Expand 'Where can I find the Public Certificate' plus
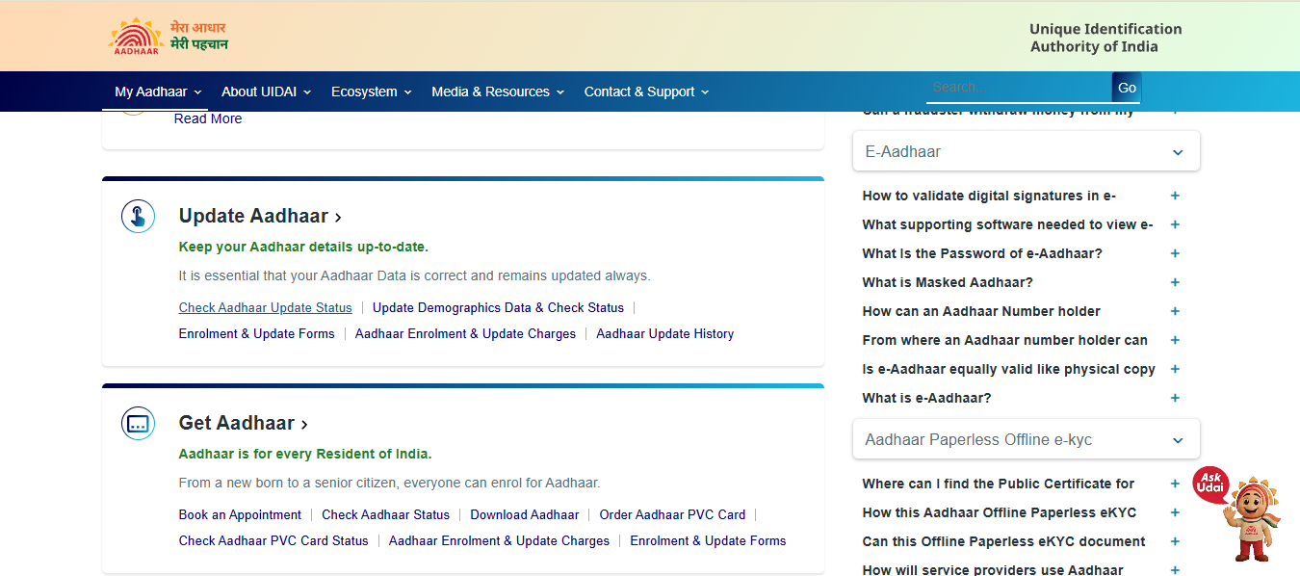Viewport: 1300px width, 576px height. pyautogui.click(x=1175, y=484)
